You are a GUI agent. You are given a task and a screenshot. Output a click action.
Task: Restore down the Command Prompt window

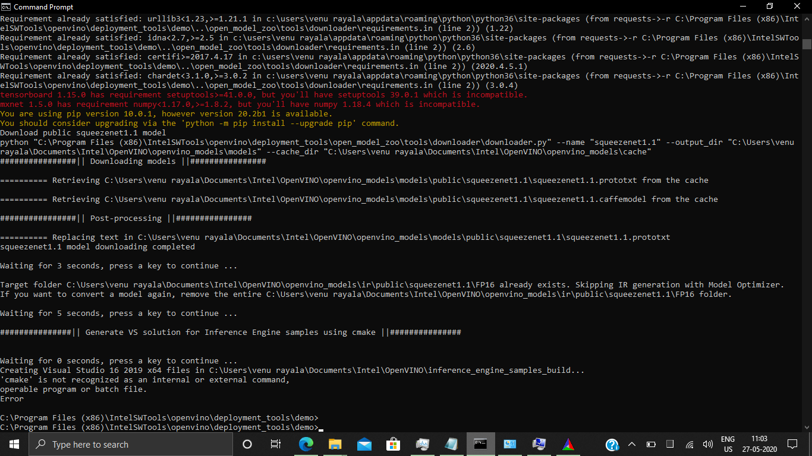click(x=770, y=7)
